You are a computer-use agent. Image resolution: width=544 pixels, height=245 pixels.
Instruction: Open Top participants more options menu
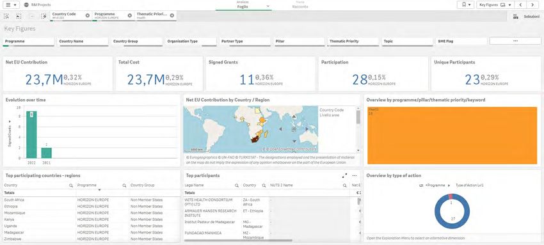(x=355, y=176)
